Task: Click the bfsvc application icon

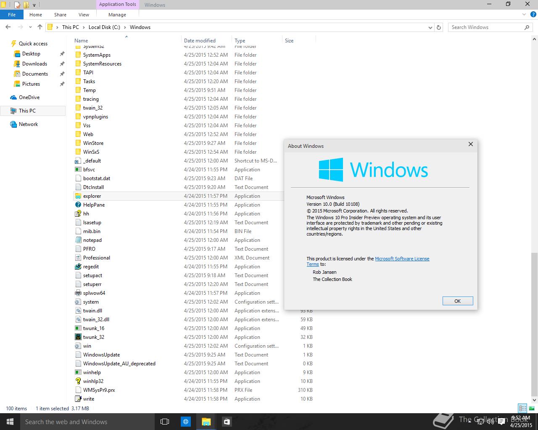Action: [78, 170]
